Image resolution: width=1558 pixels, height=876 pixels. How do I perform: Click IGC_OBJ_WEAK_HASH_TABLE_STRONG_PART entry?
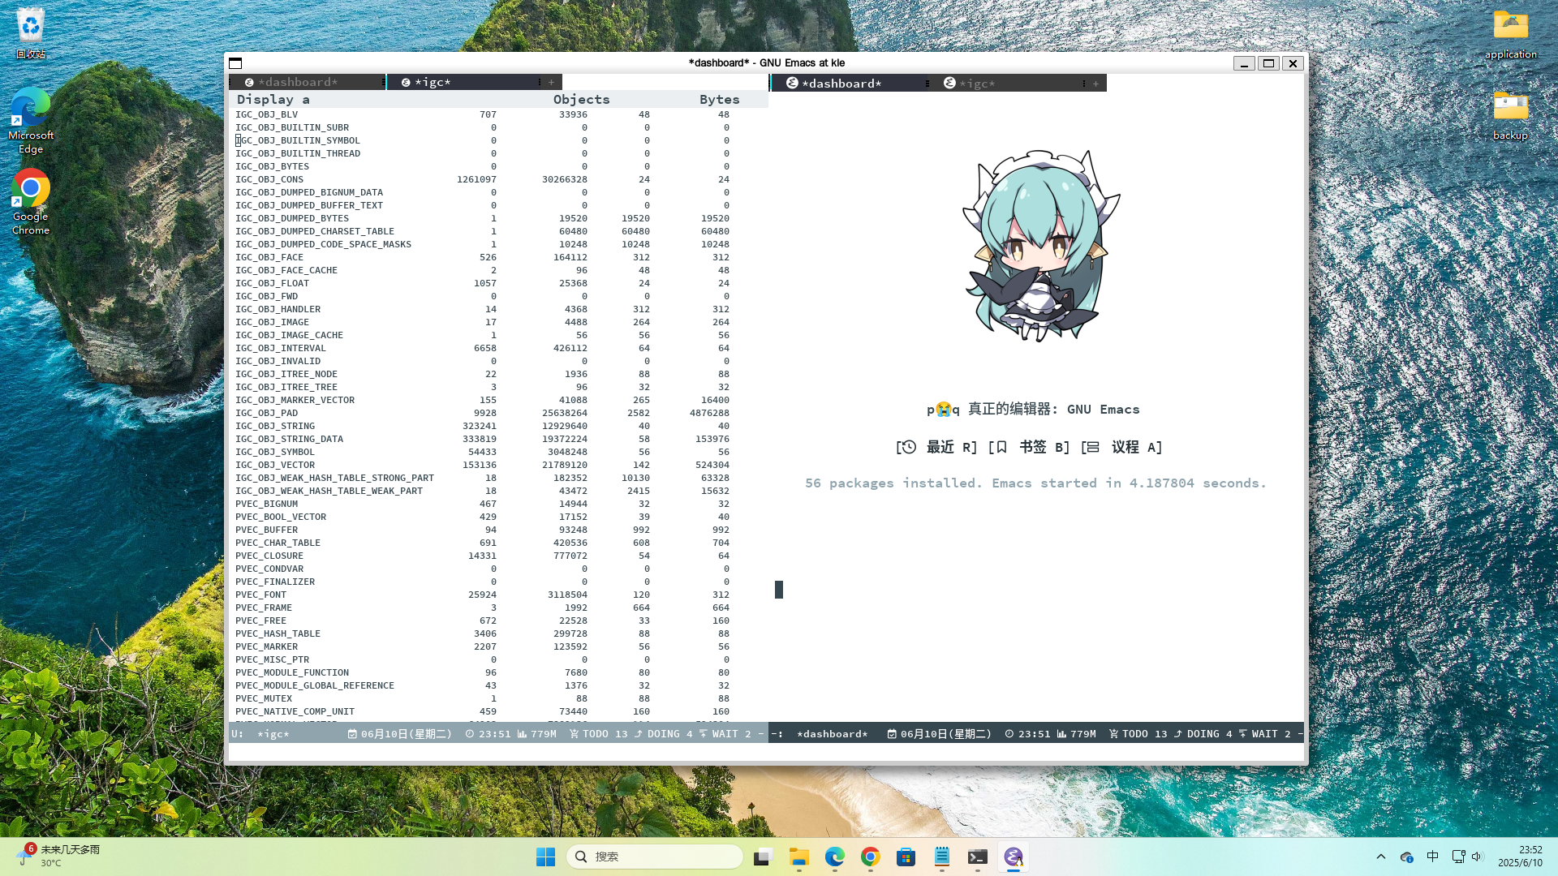point(334,478)
